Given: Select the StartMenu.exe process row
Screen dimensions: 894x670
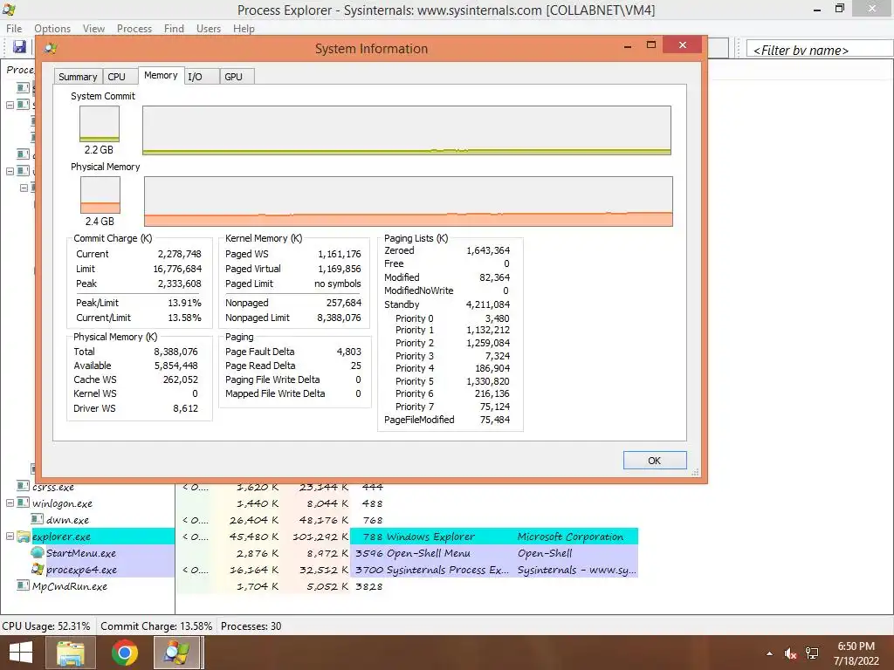Looking at the screenshot, I should [320, 552].
